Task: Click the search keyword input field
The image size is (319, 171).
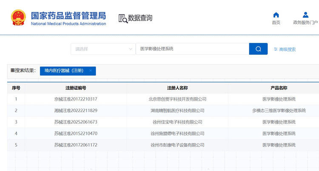Action: (x=191, y=49)
